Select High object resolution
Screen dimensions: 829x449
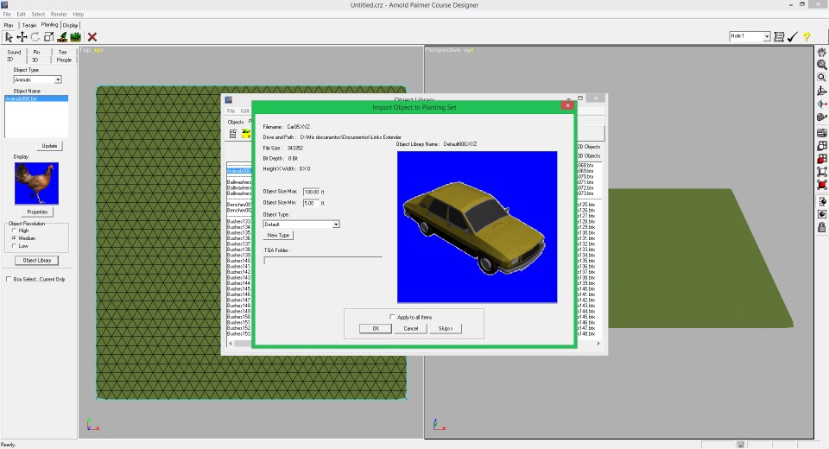[x=13, y=231]
